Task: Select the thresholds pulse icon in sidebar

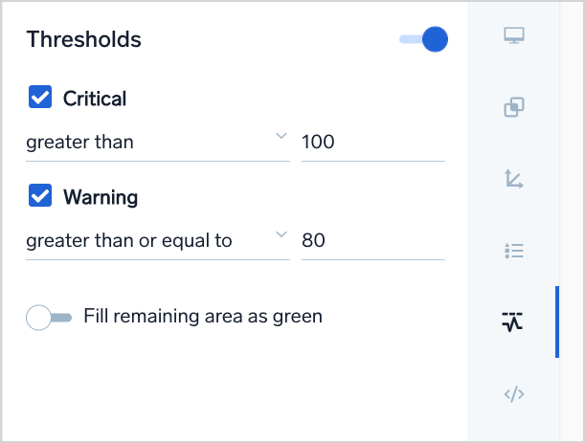Action: coord(514,321)
